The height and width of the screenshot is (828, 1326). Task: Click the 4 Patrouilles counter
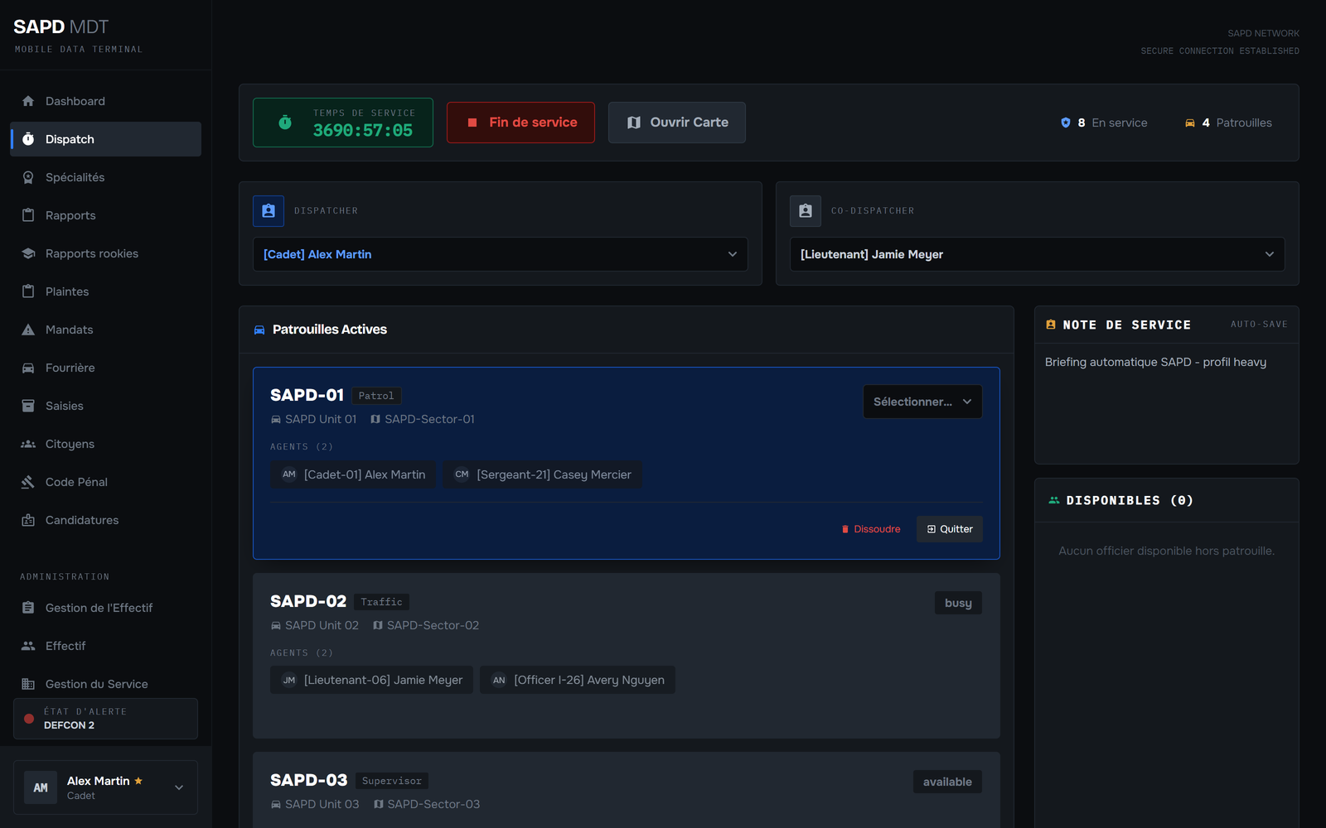pyautogui.click(x=1228, y=123)
